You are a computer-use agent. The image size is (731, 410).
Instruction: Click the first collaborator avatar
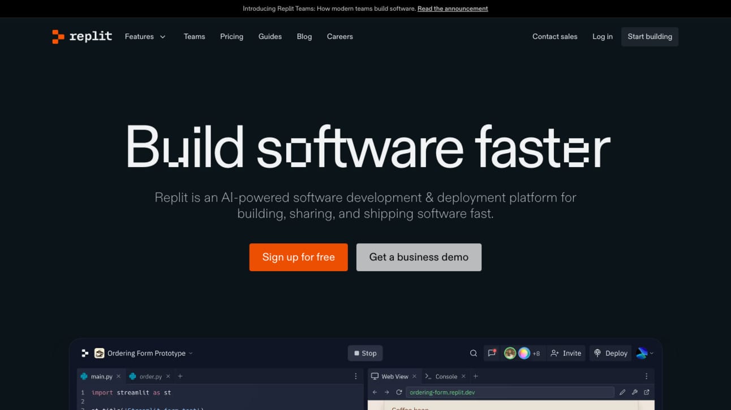pyautogui.click(x=510, y=354)
